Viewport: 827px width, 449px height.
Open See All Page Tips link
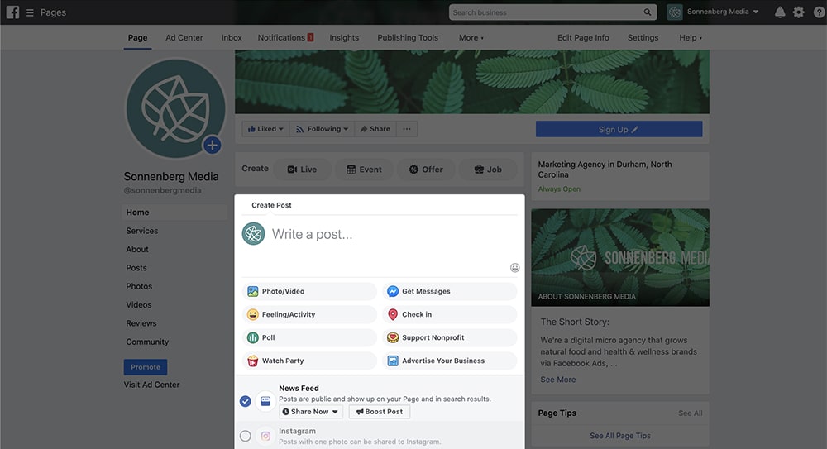[619, 436]
